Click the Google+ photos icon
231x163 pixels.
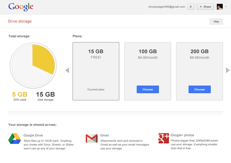pyautogui.click(x=164, y=138)
